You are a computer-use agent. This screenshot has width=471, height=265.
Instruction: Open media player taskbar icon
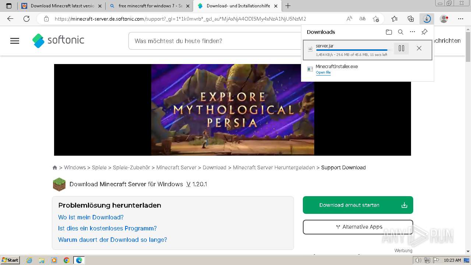[x=54, y=260]
